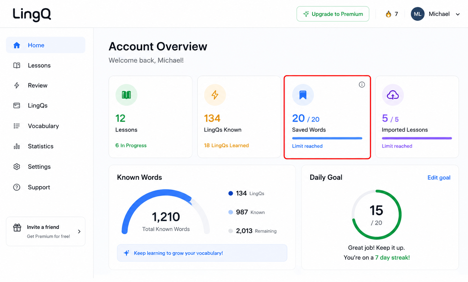
Task: Click the 20 / 20 Saved Words count
Action: click(x=306, y=118)
